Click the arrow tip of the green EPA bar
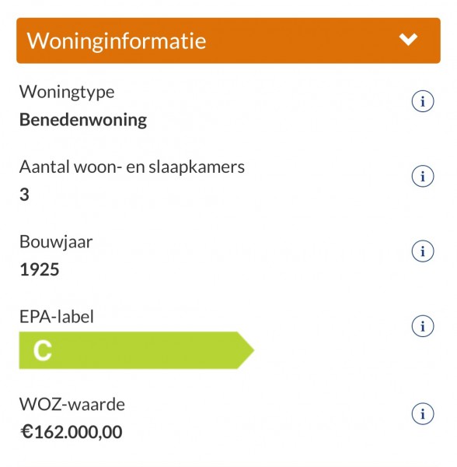This screenshot has height=467, width=457. (x=246, y=350)
